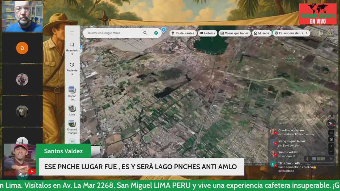Click the 'jajajajajajajaja' chat comment
The height and width of the screenshot is (191, 340).
coord(289,145)
